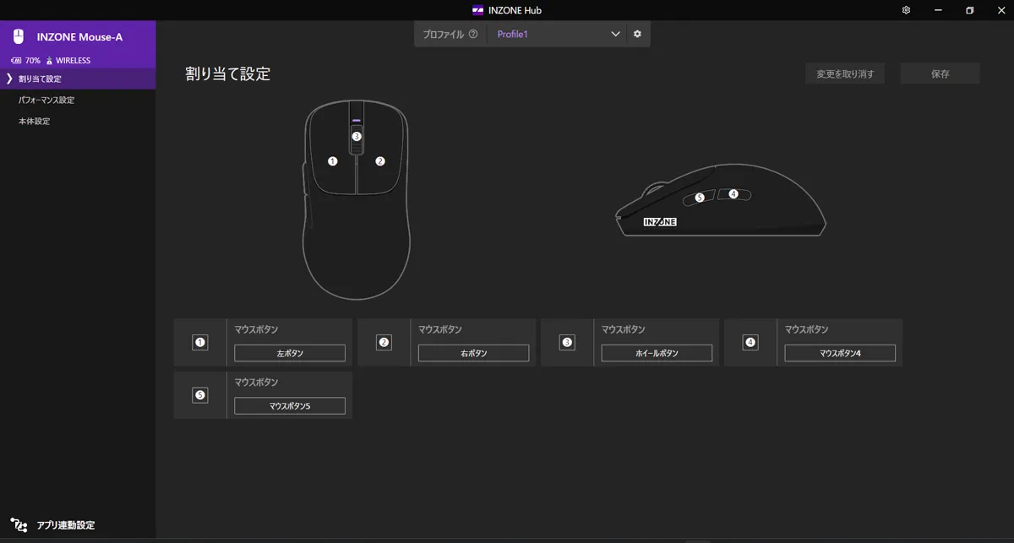Click the battery 70% indicator icon
The height and width of the screenshot is (543, 1014).
click(16, 61)
